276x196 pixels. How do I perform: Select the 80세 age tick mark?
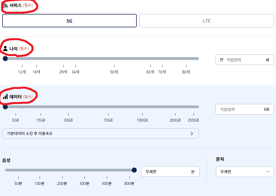click(x=186, y=72)
